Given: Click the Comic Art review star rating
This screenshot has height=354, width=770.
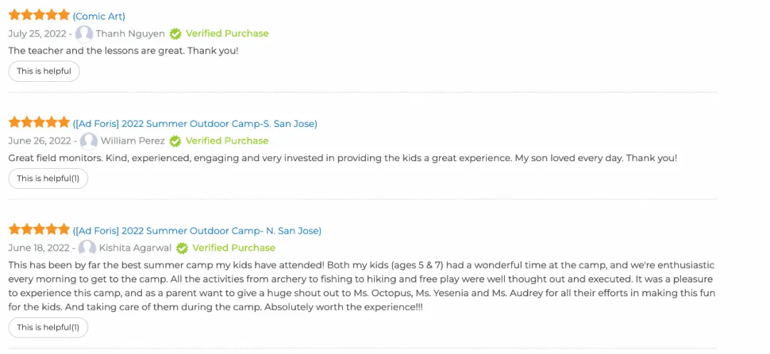Looking at the screenshot, I should pyautogui.click(x=39, y=15).
